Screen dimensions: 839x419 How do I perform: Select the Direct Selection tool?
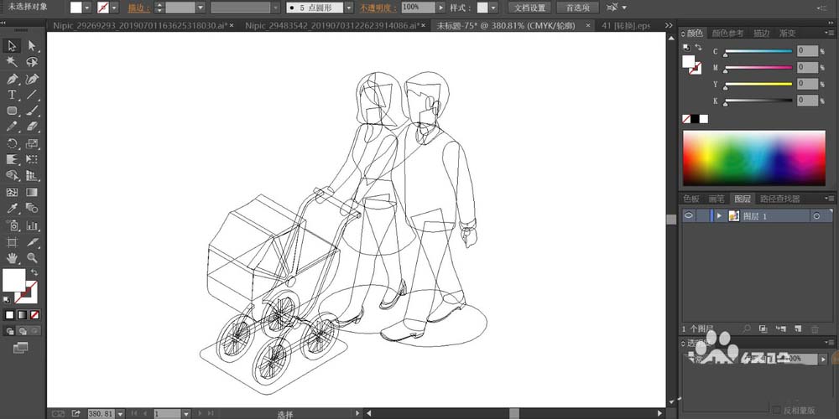click(32, 45)
